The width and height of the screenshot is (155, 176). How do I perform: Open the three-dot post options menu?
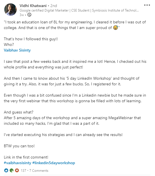coord(147,5)
